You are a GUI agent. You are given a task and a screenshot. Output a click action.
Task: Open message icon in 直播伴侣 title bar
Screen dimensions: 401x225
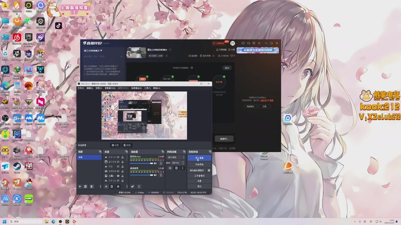[243, 43]
